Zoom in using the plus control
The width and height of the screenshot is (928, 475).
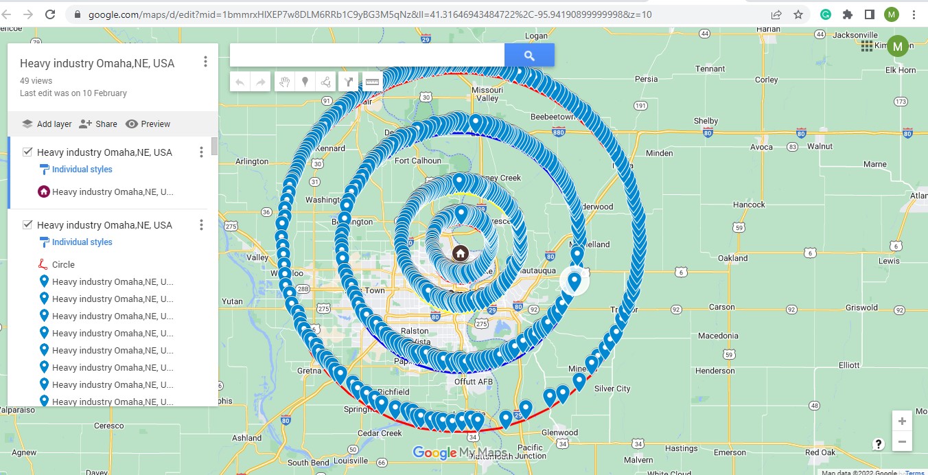point(903,421)
